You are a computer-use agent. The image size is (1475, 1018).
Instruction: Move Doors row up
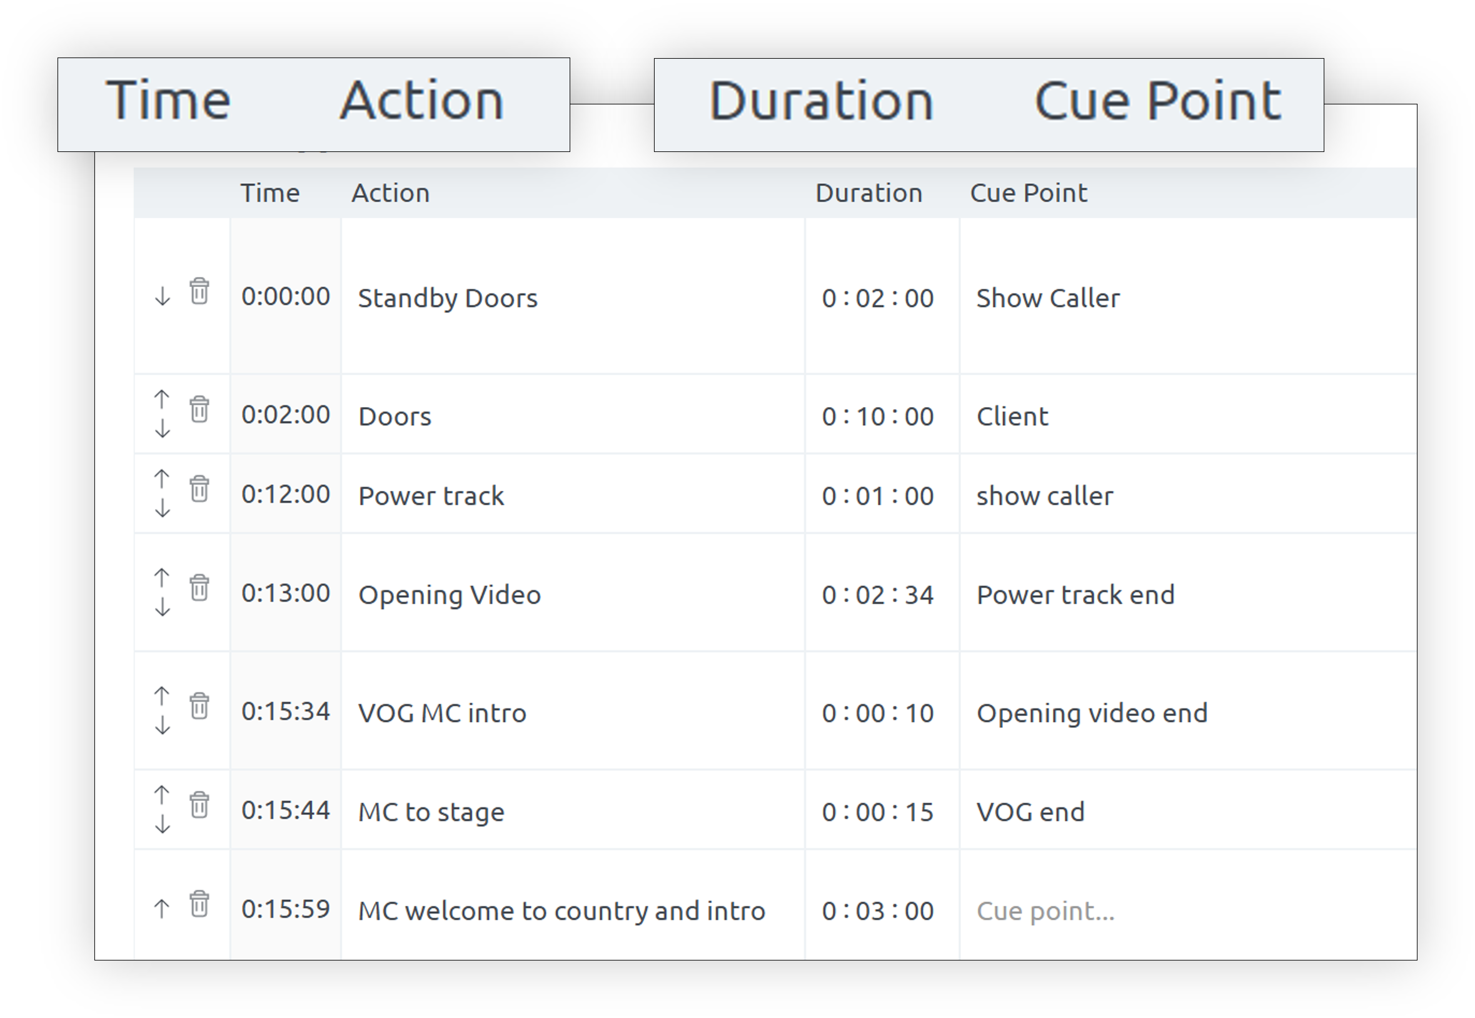(162, 400)
